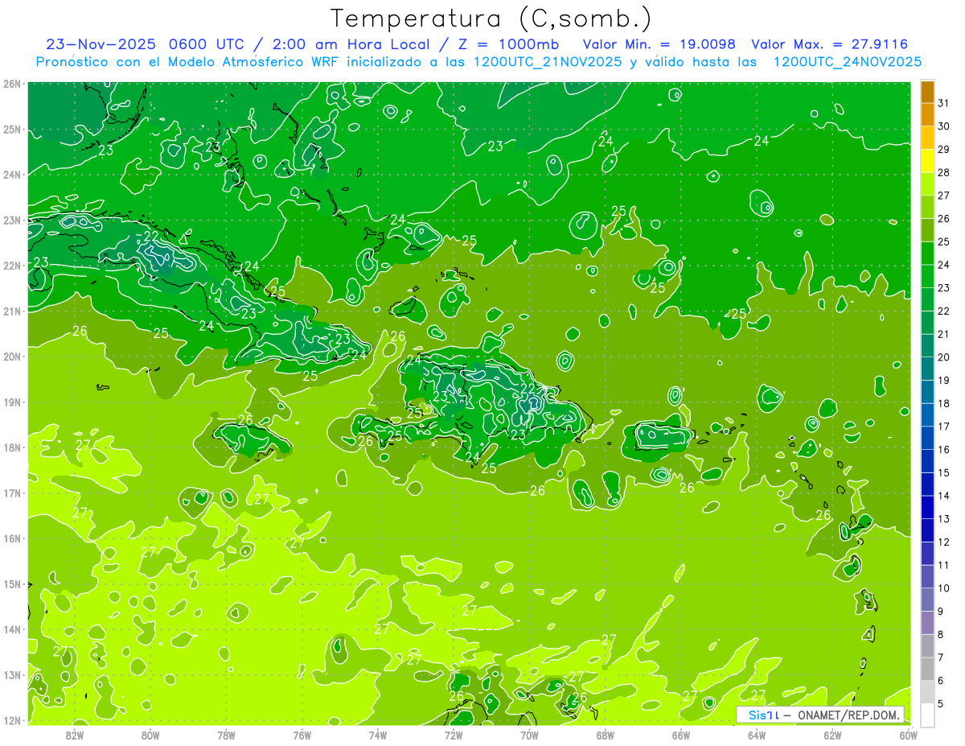Click color scale label '30'
Image resolution: width=965 pixels, height=746 pixels.
pos(943,127)
